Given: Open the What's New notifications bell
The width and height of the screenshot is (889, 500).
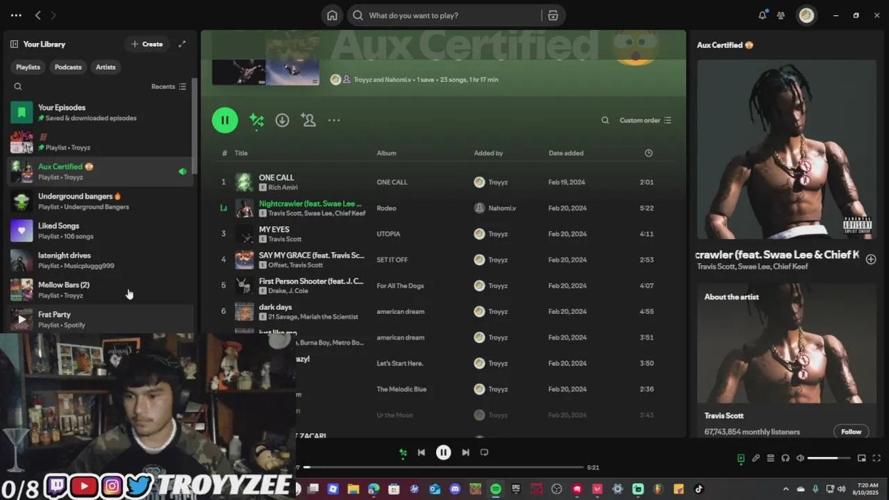Looking at the screenshot, I should click(763, 15).
